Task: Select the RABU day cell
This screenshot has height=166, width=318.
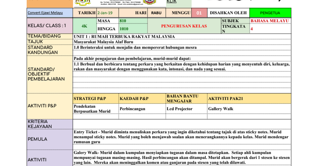Action: coord(156,13)
